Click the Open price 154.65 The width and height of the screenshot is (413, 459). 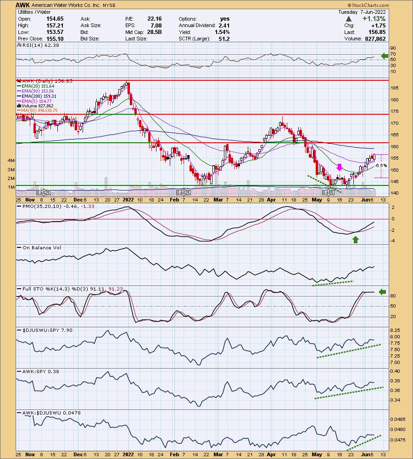tap(55, 19)
